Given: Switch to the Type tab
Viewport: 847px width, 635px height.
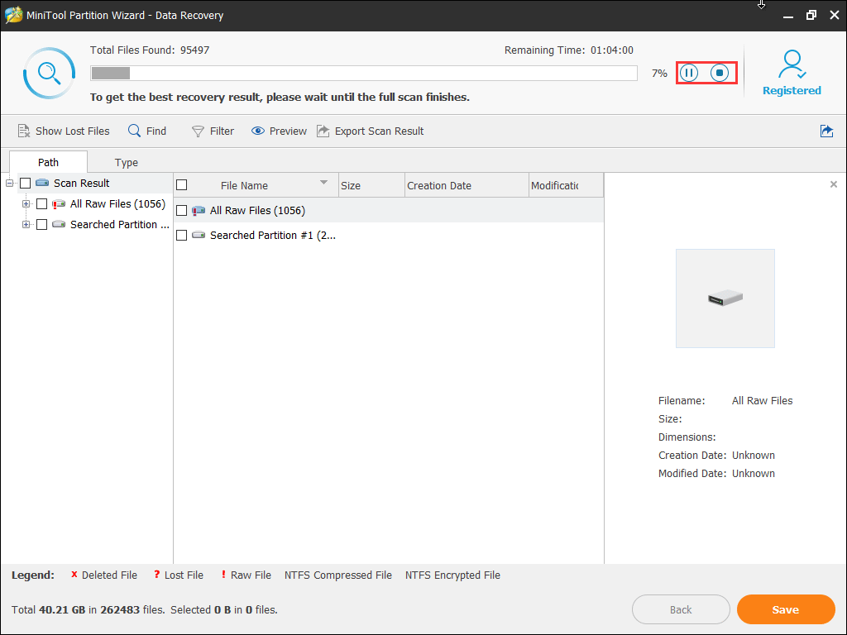Looking at the screenshot, I should 127,162.
